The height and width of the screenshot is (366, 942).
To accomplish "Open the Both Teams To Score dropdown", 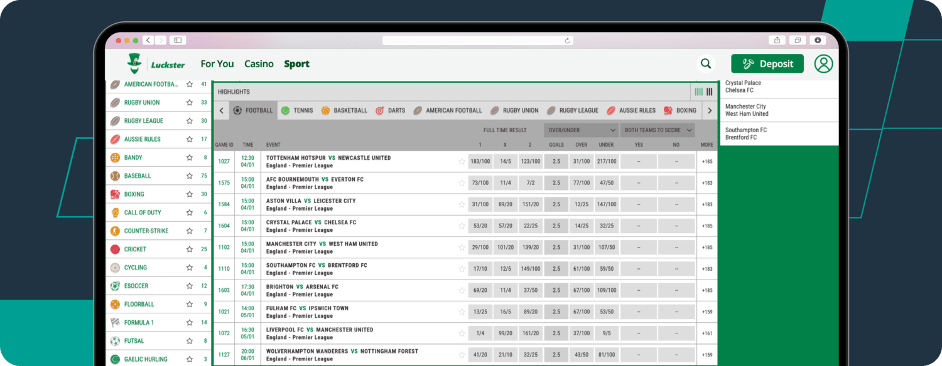I will 658,130.
